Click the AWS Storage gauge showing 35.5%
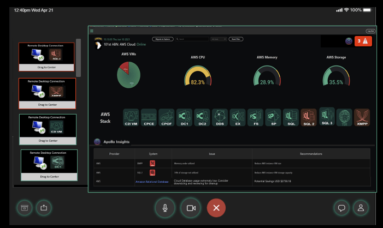Screen dimensions: 383x228 336,76
